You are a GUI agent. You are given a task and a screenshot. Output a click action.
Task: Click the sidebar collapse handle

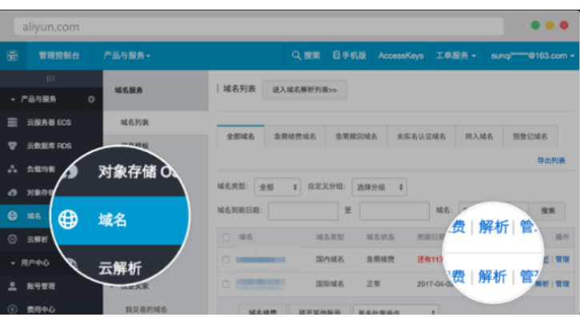(50, 78)
